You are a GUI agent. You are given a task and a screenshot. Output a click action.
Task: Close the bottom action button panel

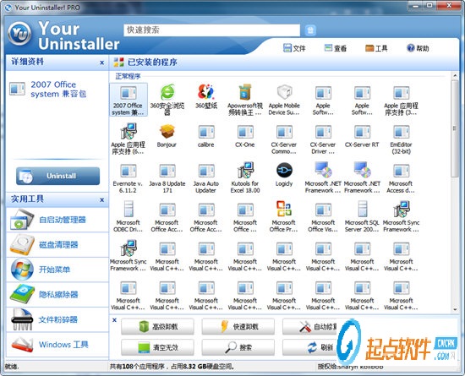114,320
